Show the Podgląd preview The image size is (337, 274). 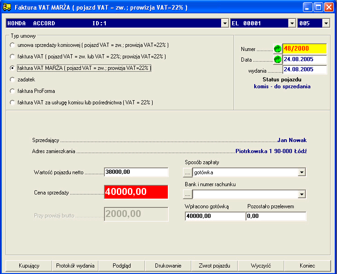click(x=122, y=266)
